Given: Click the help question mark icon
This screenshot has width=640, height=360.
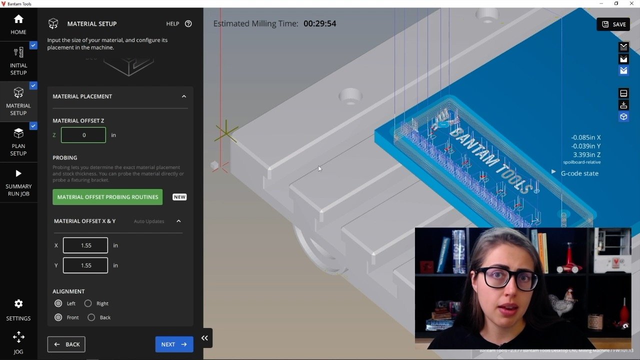Looking at the screenshot, I should tap(188, 23).
